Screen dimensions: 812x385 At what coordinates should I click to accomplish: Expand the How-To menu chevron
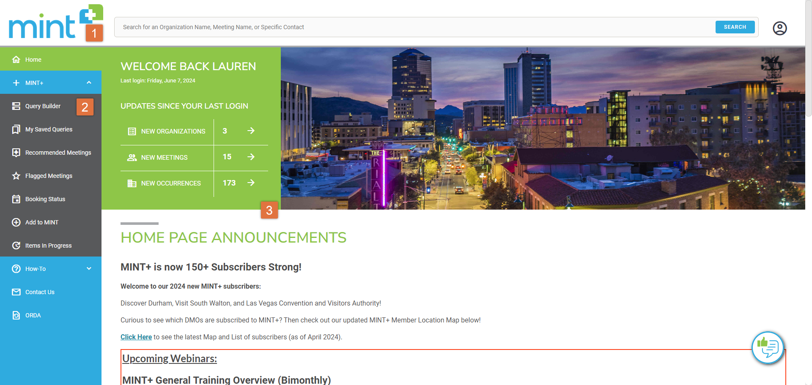[89, 268]
